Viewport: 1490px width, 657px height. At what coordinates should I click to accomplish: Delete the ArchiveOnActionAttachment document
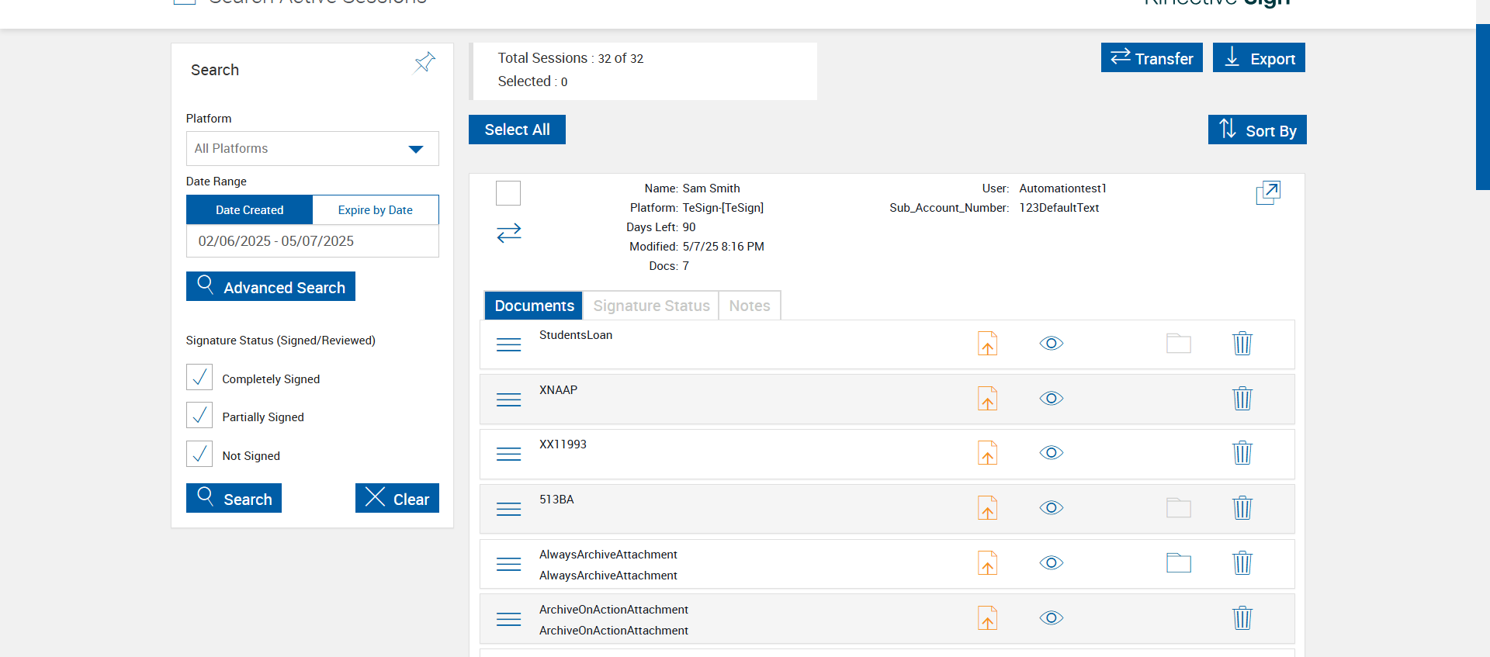pyautogui.click(x=1242, y=618)
